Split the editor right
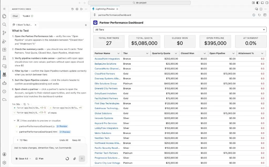 (x=261, y=9)
